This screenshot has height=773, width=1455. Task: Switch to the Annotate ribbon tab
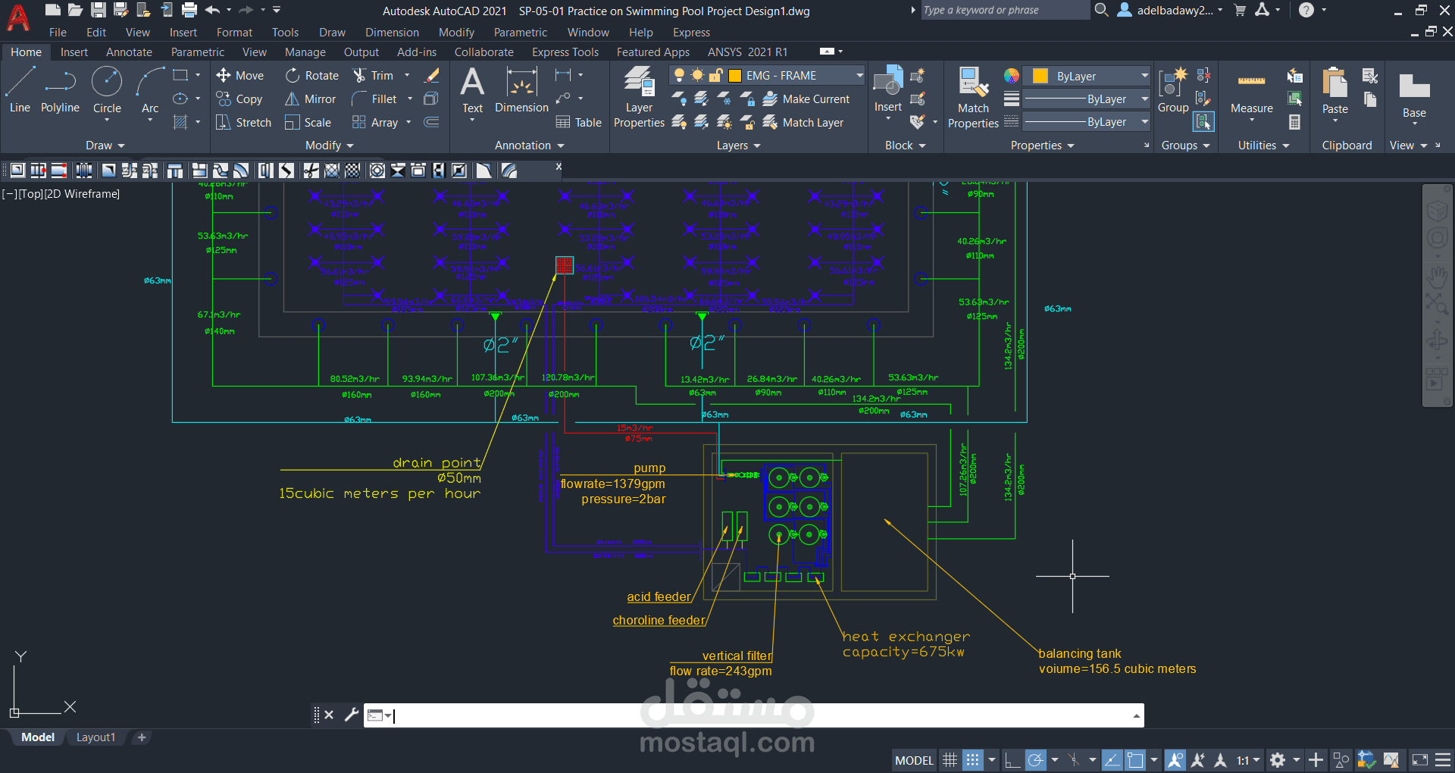[129, 52]
